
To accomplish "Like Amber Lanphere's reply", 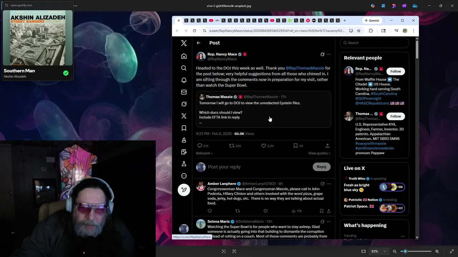I will click(265, 211).
